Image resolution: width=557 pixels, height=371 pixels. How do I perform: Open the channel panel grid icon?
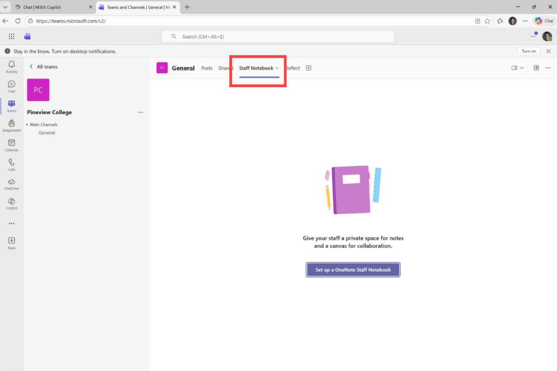(x=536, y=68)
